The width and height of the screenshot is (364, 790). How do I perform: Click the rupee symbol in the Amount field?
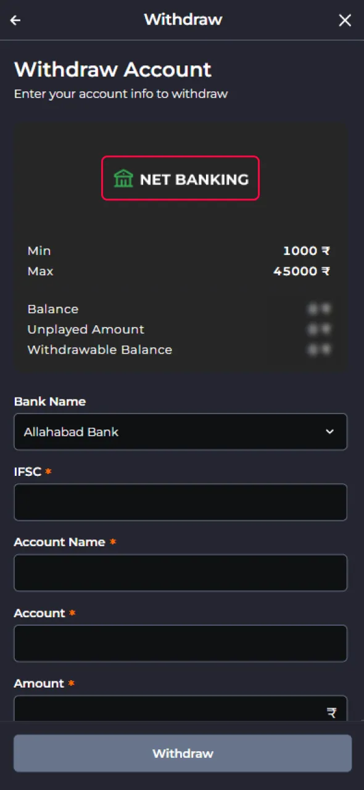click(332, 712)
